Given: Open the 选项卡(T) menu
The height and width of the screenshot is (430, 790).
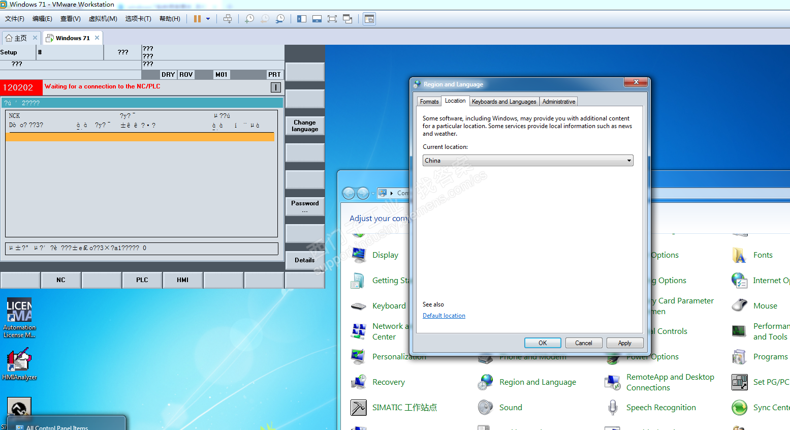Looking at the screenshot, I should (138, 19).
